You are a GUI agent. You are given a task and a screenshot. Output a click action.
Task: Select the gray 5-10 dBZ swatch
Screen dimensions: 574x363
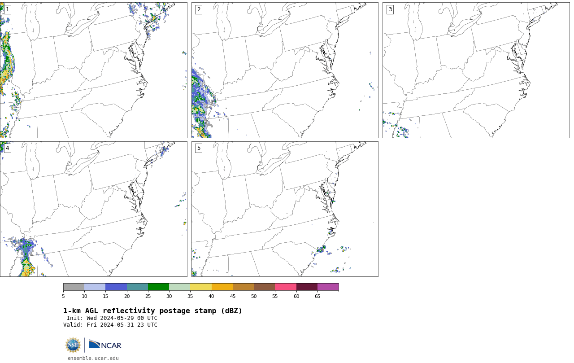(74, 287)
